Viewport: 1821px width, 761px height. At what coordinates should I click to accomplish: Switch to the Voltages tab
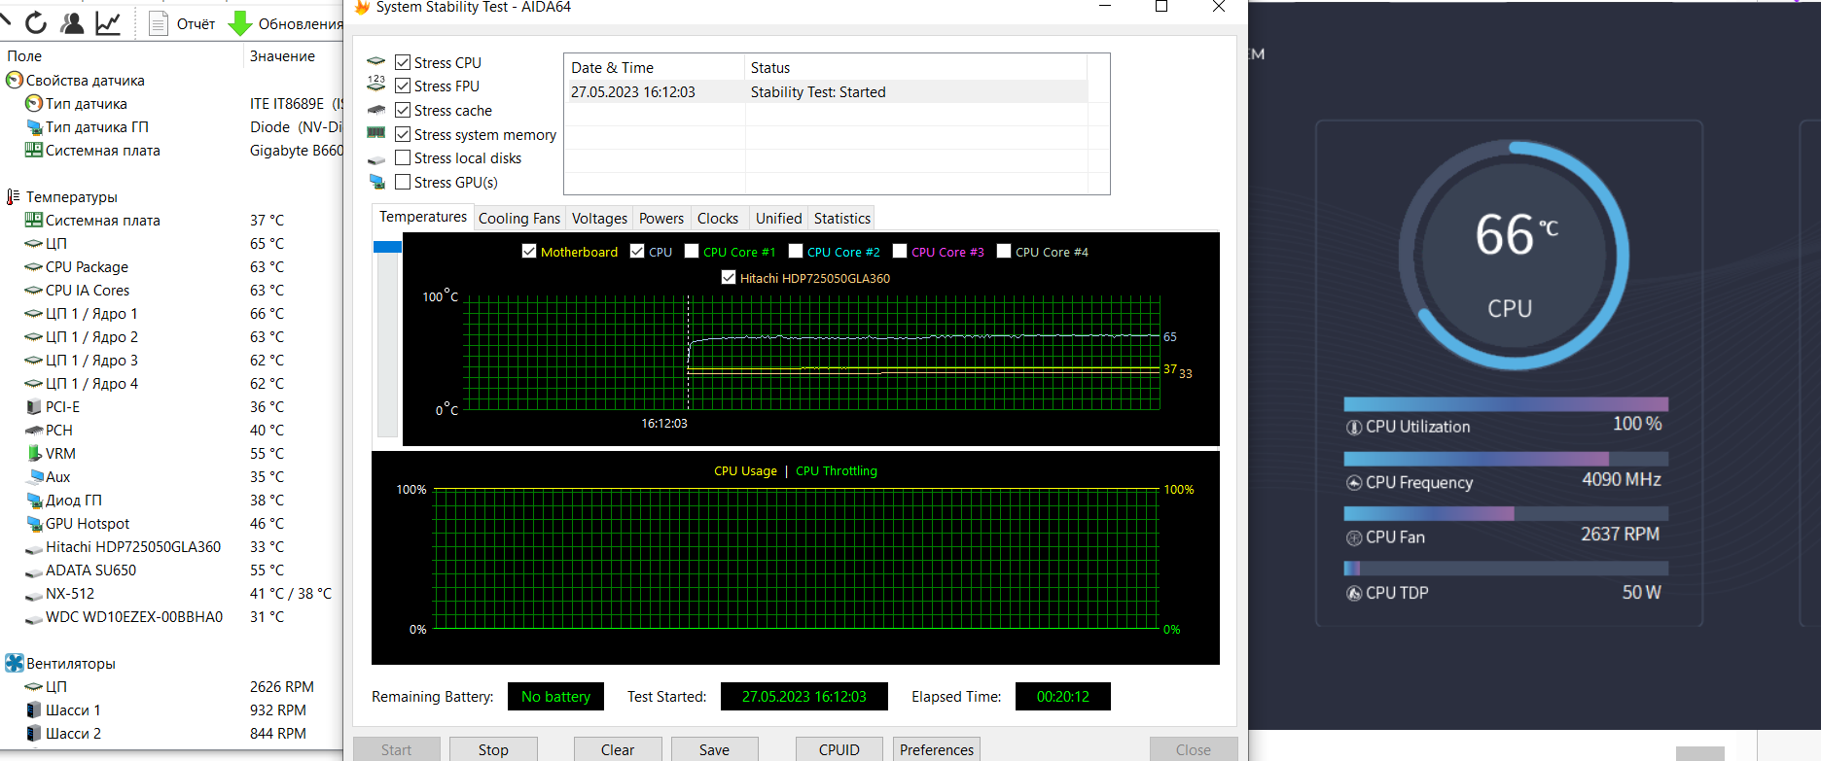[599, 219]
